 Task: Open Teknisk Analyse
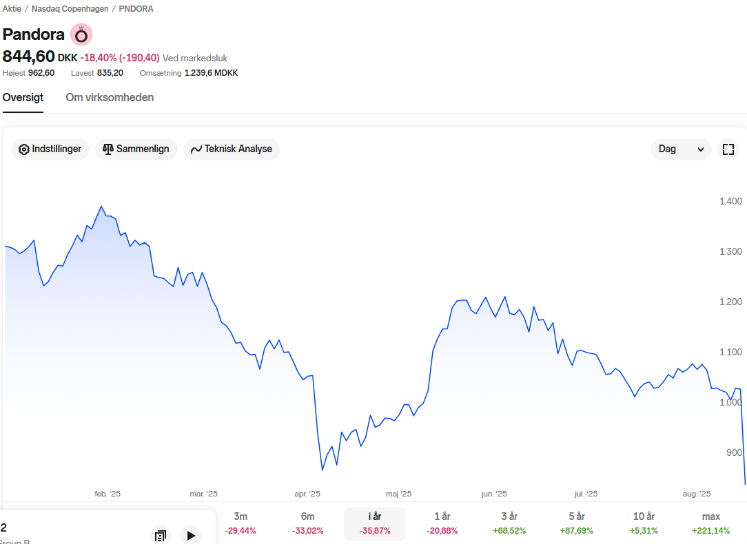[232, 149]
